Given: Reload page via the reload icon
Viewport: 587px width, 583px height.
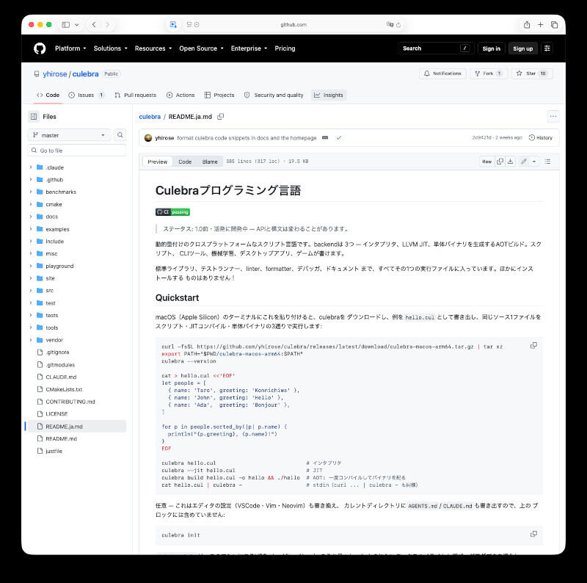Looking at the screenshot, I should (x=398, y=25).
